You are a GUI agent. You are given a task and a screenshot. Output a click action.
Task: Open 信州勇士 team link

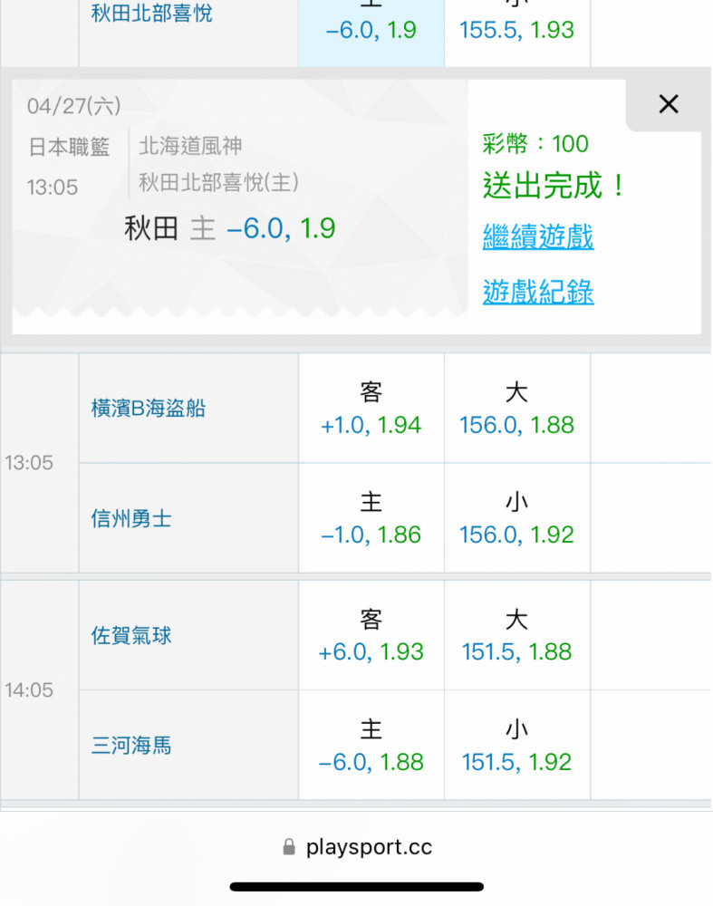[131, 519]
